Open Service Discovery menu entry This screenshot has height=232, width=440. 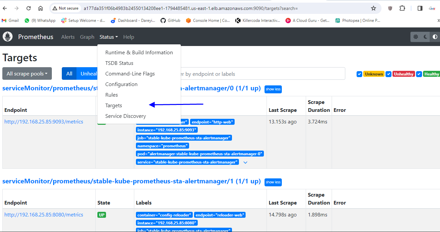[x=125, y=116]
